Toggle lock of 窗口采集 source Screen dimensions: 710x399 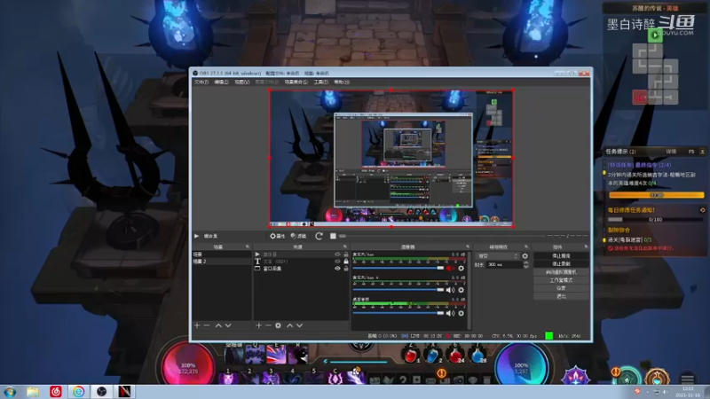click(346, 269)
